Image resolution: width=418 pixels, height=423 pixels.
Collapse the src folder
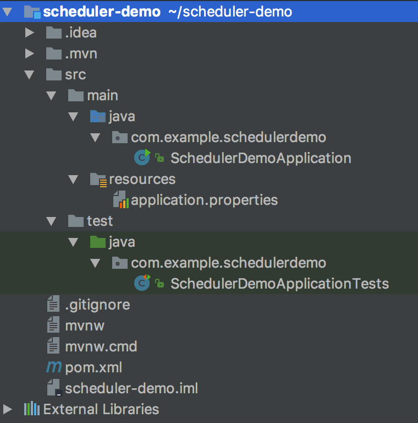point(30,74)
